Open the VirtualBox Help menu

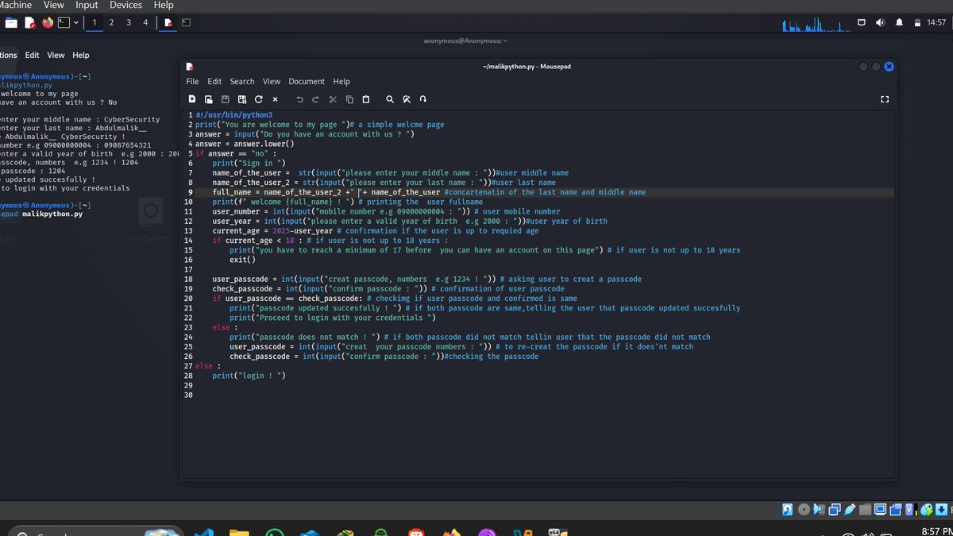(x=164, y=5)
